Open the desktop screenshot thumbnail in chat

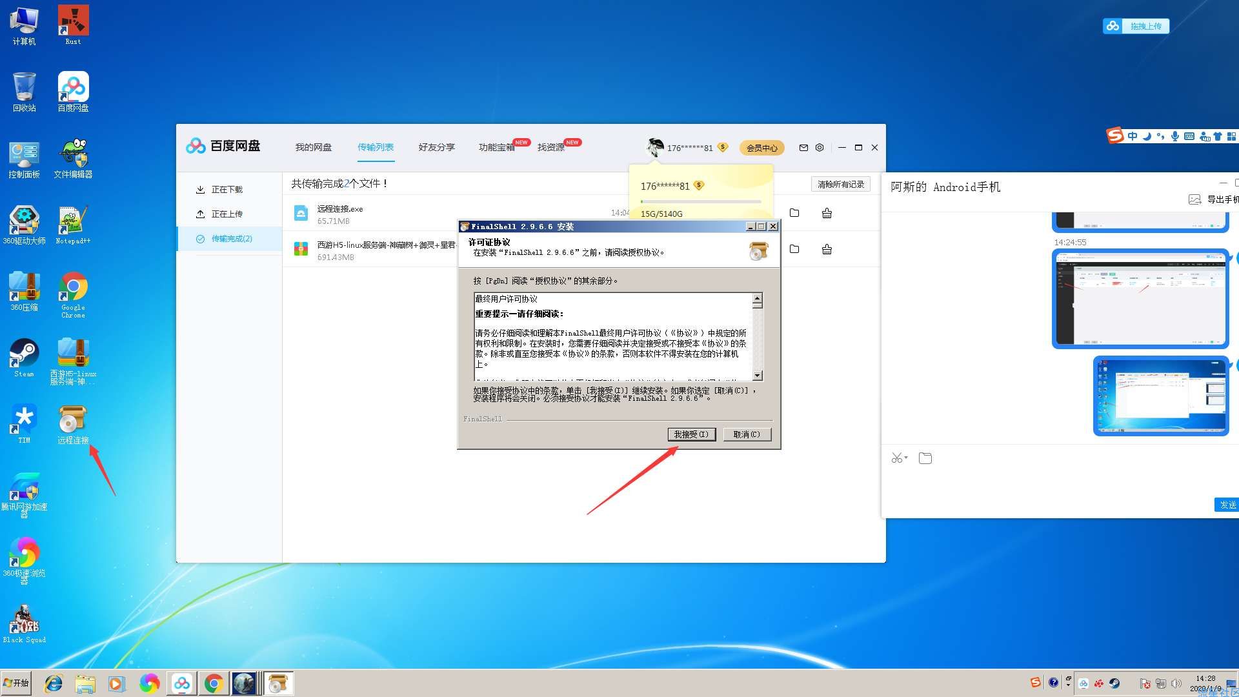1161,396
